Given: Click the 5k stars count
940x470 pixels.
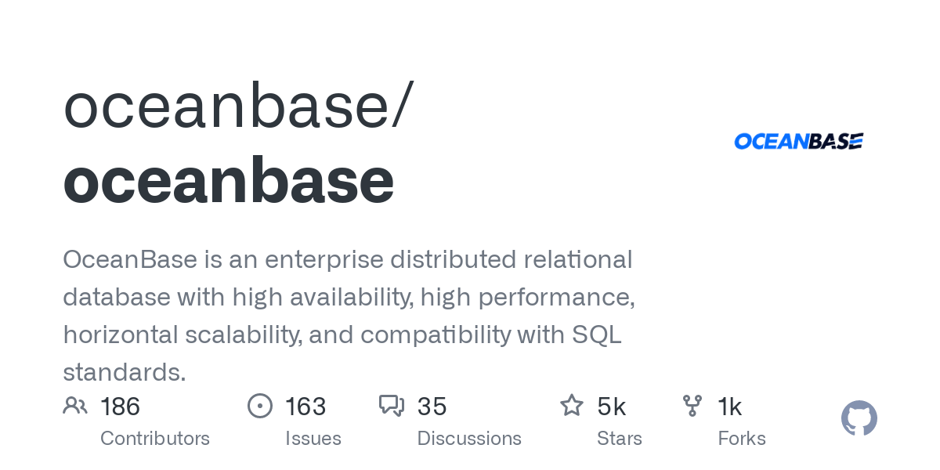Looking at the screenshot, I should [x=611, y=407].
